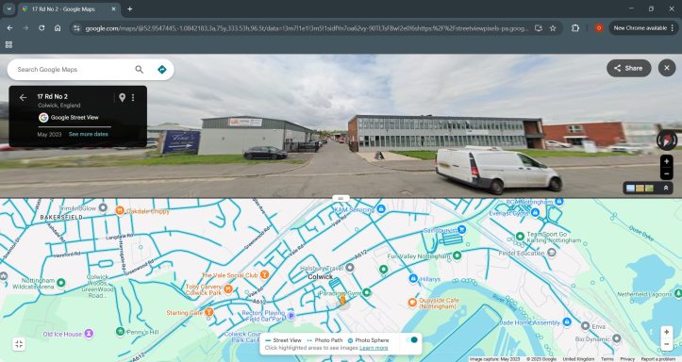
Task: Select the Toby Carvery Colwick Park pin
Action: 228,289
